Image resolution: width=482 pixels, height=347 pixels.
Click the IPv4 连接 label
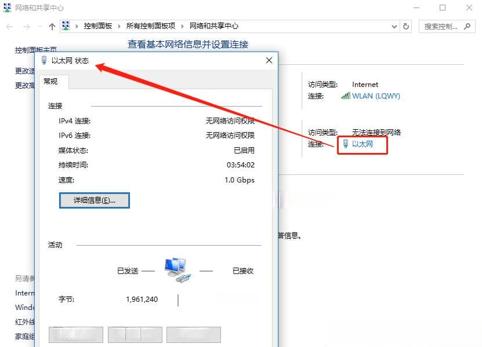point(74,120)
